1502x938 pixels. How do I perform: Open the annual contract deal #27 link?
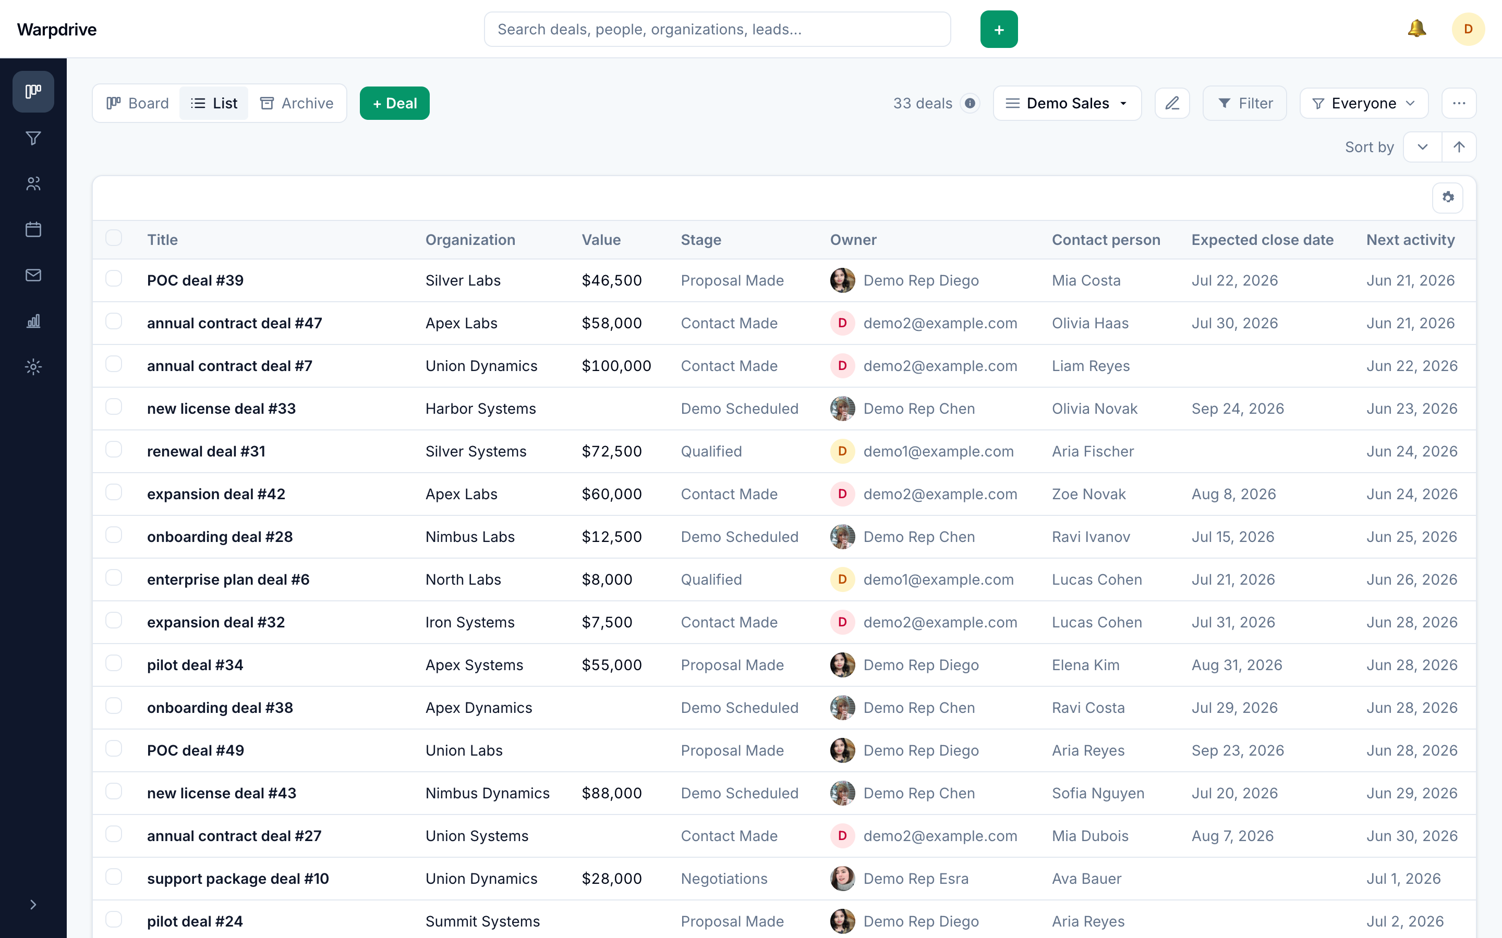[234, 836]
